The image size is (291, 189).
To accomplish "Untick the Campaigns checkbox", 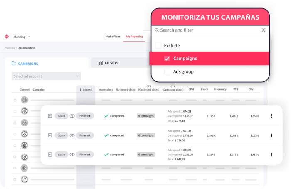I will (x=167, y=59).
